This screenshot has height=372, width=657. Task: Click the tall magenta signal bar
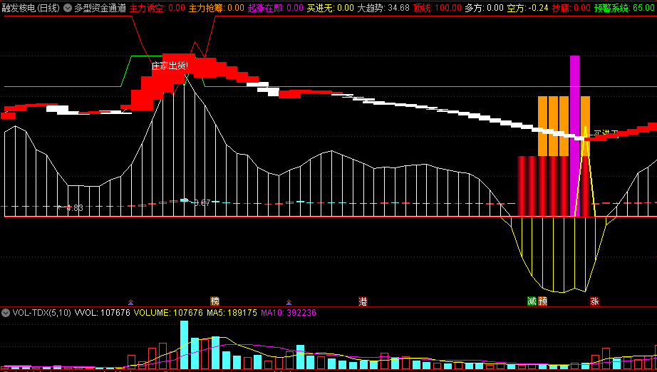[x=574, y=135]
